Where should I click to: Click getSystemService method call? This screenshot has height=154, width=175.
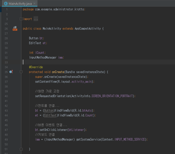click(x=88, y=139)
